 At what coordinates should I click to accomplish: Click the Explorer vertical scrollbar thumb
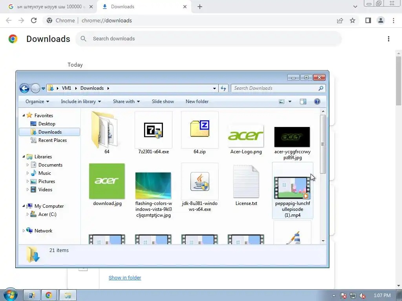click(x=323, y=144)
